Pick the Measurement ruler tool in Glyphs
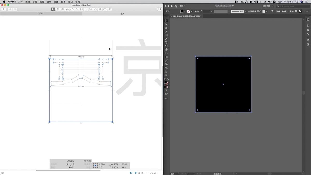Screen dimensions: 311x175 [105, 9]
